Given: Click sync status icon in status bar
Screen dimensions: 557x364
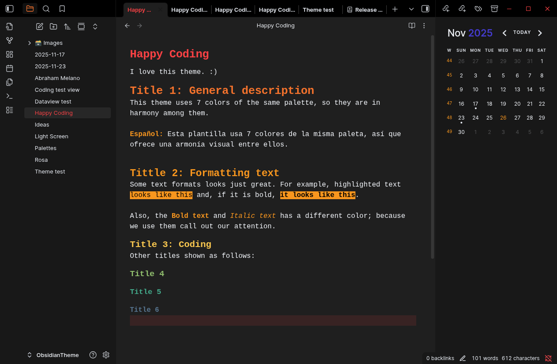Looking at the screenshot, I should pyautogui.click(x=548, y=358).
